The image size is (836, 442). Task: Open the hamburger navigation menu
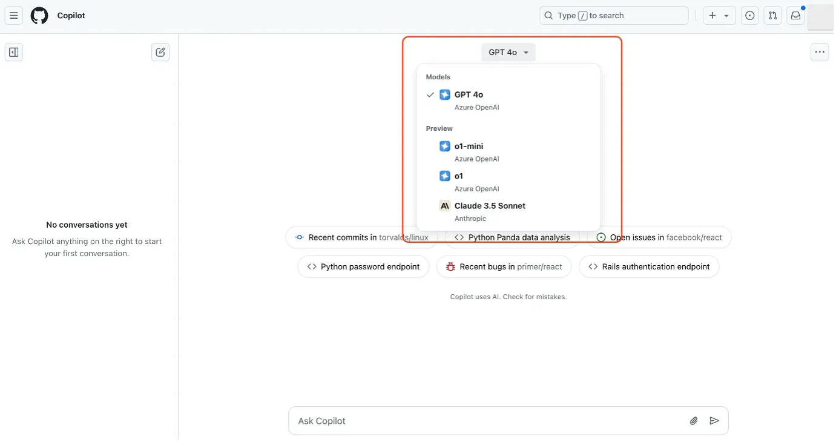[14, 16]
